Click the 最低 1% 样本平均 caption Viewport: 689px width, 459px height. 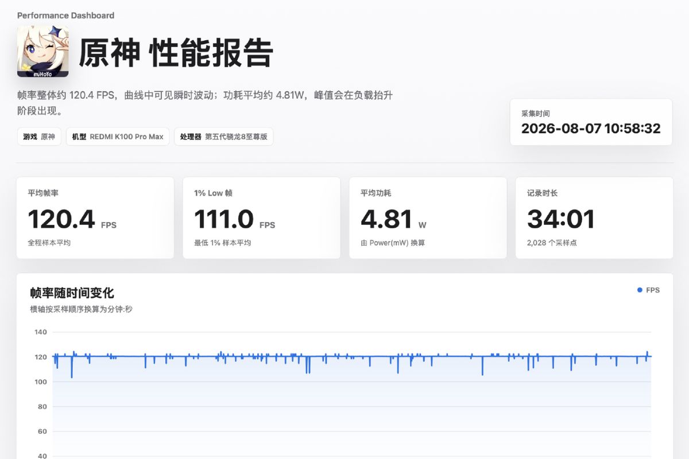222,243
